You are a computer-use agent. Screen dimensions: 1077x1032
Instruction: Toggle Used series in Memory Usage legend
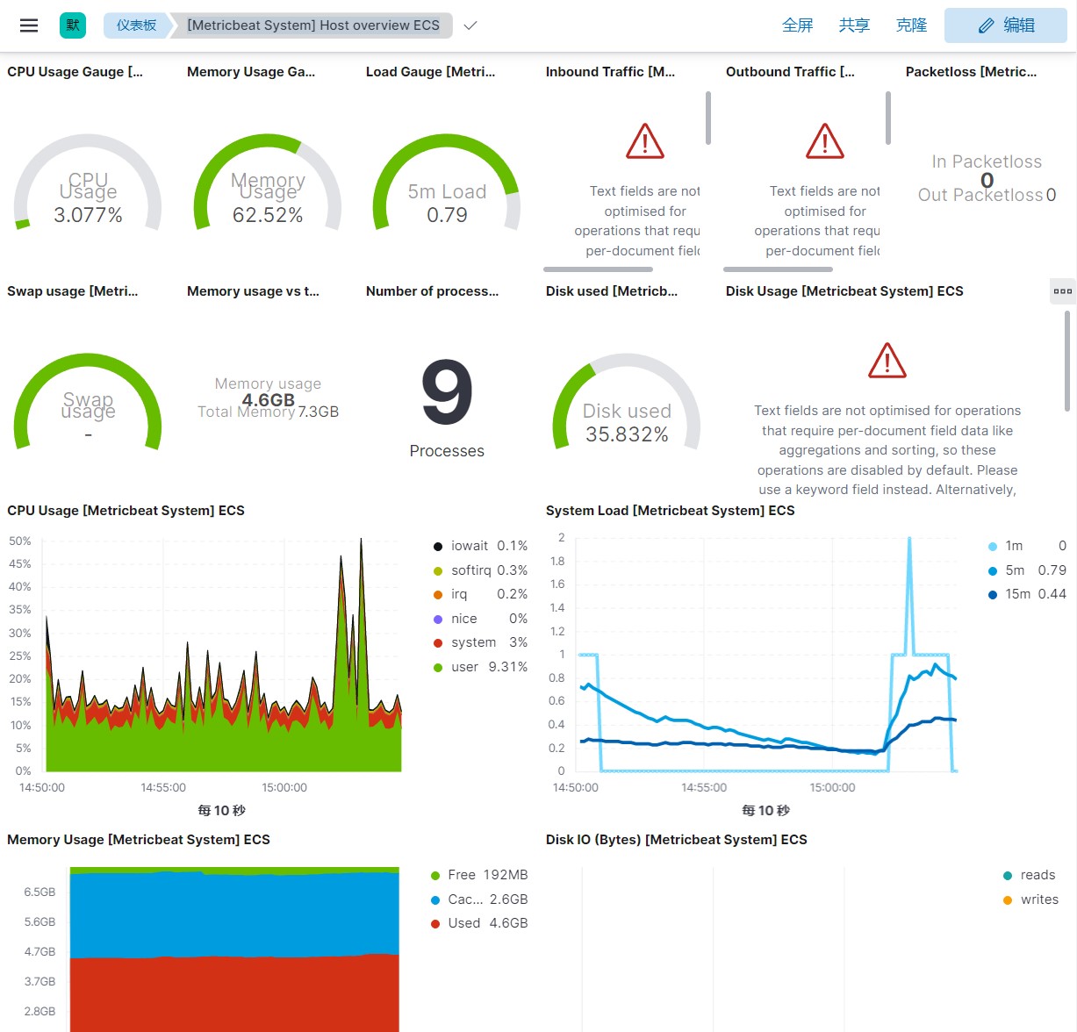point(479,923)
